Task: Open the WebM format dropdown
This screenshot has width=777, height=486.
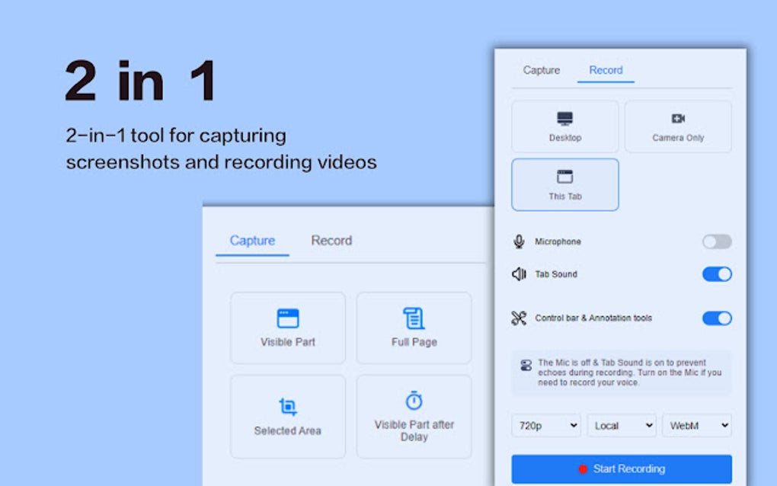Action: click(695, 426)
